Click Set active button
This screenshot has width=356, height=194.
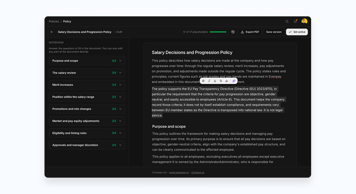297,32
